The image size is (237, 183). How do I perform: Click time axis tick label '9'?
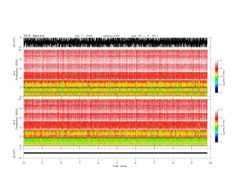[x=192, y=163]
